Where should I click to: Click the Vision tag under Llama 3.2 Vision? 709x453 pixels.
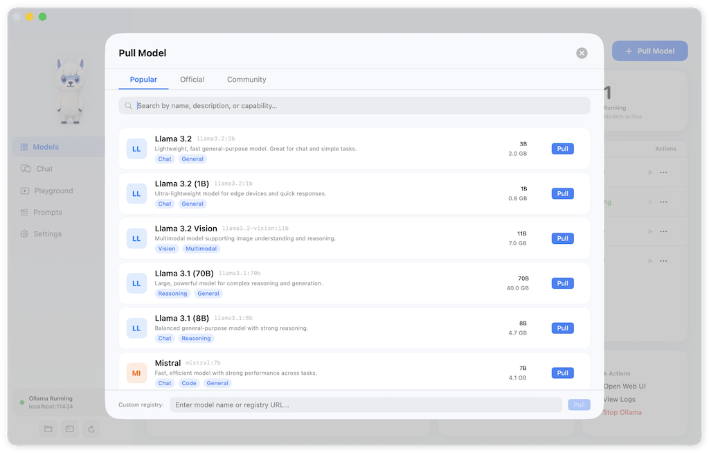point(166,249)
